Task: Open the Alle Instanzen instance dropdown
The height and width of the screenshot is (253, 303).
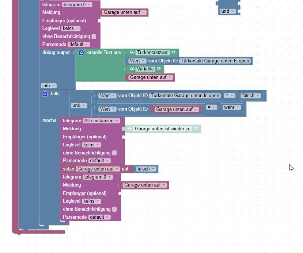Action: pyautogui.click(x=101, y=121)
